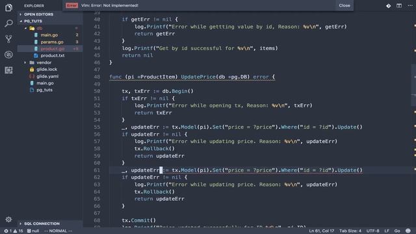This screenshot has height=234, width=416.
Task: Open main.go inside the db folder
Action: point(49,35)
